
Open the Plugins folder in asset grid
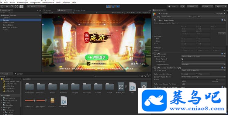pos(75,87)
